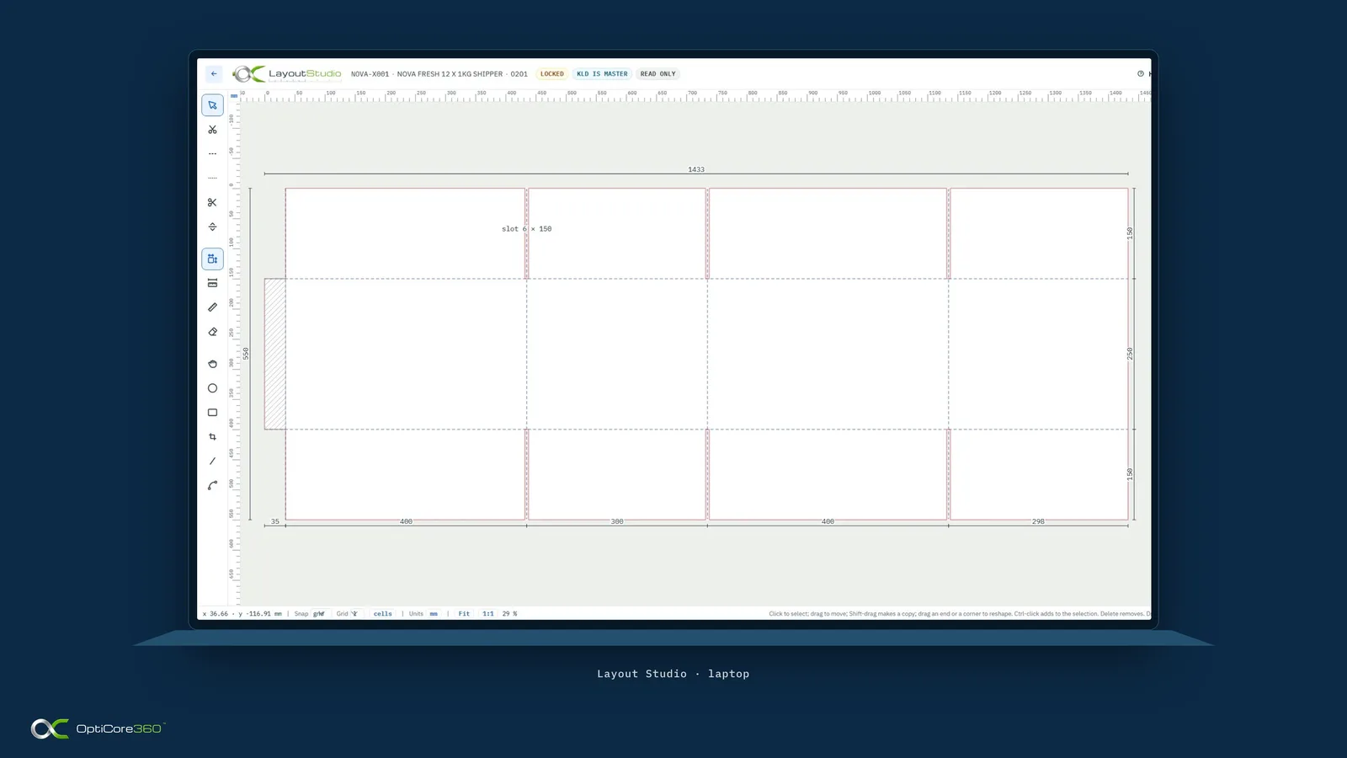Select the upper scissors cut tool
This screenshot has width=1347, height=758.
(x=212, y=130)
